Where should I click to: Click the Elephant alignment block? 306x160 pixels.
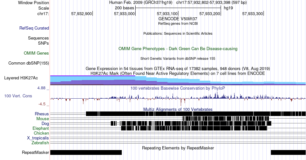coord(194,128)
